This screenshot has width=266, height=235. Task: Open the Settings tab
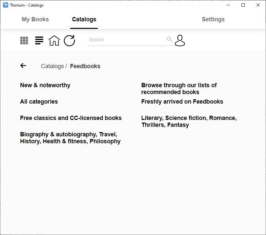pyautogui.click(x=213, y=19)
